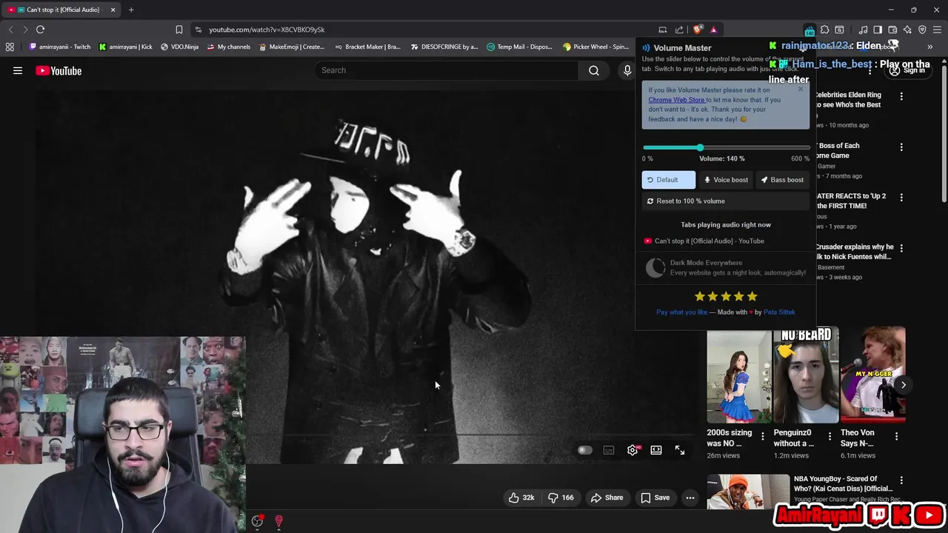
Task: Open more actions ellipsis below video
Action: pos(690,497)
